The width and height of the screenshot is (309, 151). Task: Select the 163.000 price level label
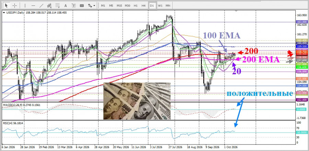[x=302, y=22]
